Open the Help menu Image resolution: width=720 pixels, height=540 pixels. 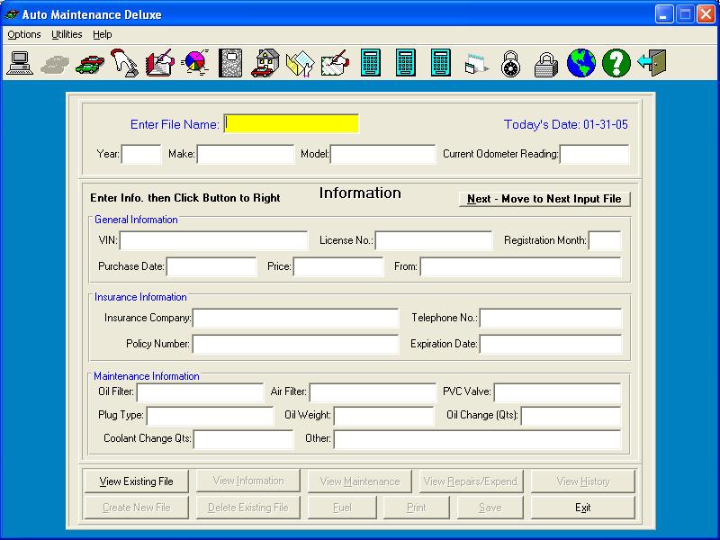(x=102, y=34)
